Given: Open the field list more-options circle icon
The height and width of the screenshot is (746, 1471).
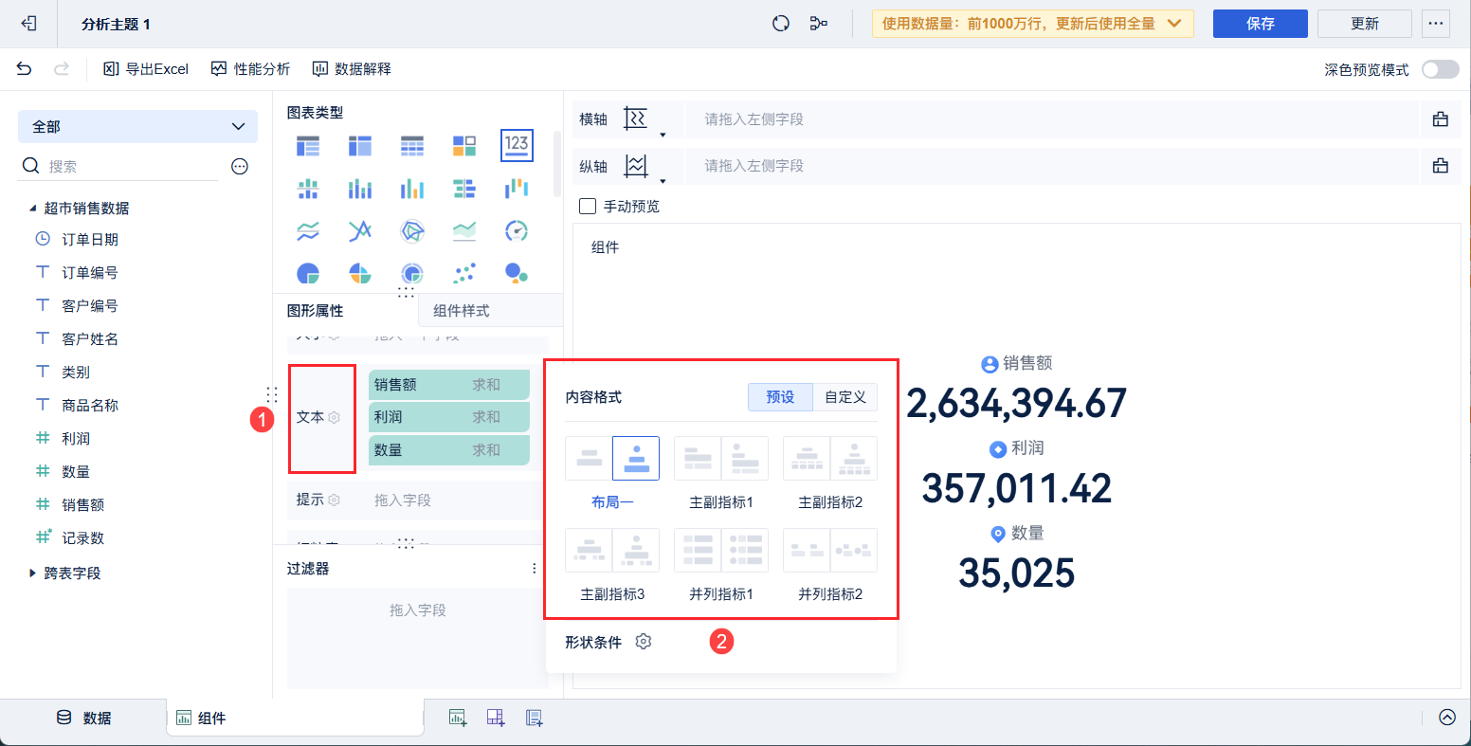Looking at the screenshot, I should point(240,167).
